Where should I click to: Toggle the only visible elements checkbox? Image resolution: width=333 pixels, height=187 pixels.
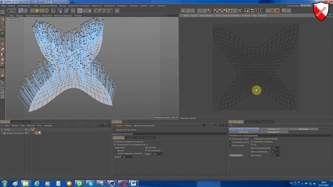coord(116,153)
